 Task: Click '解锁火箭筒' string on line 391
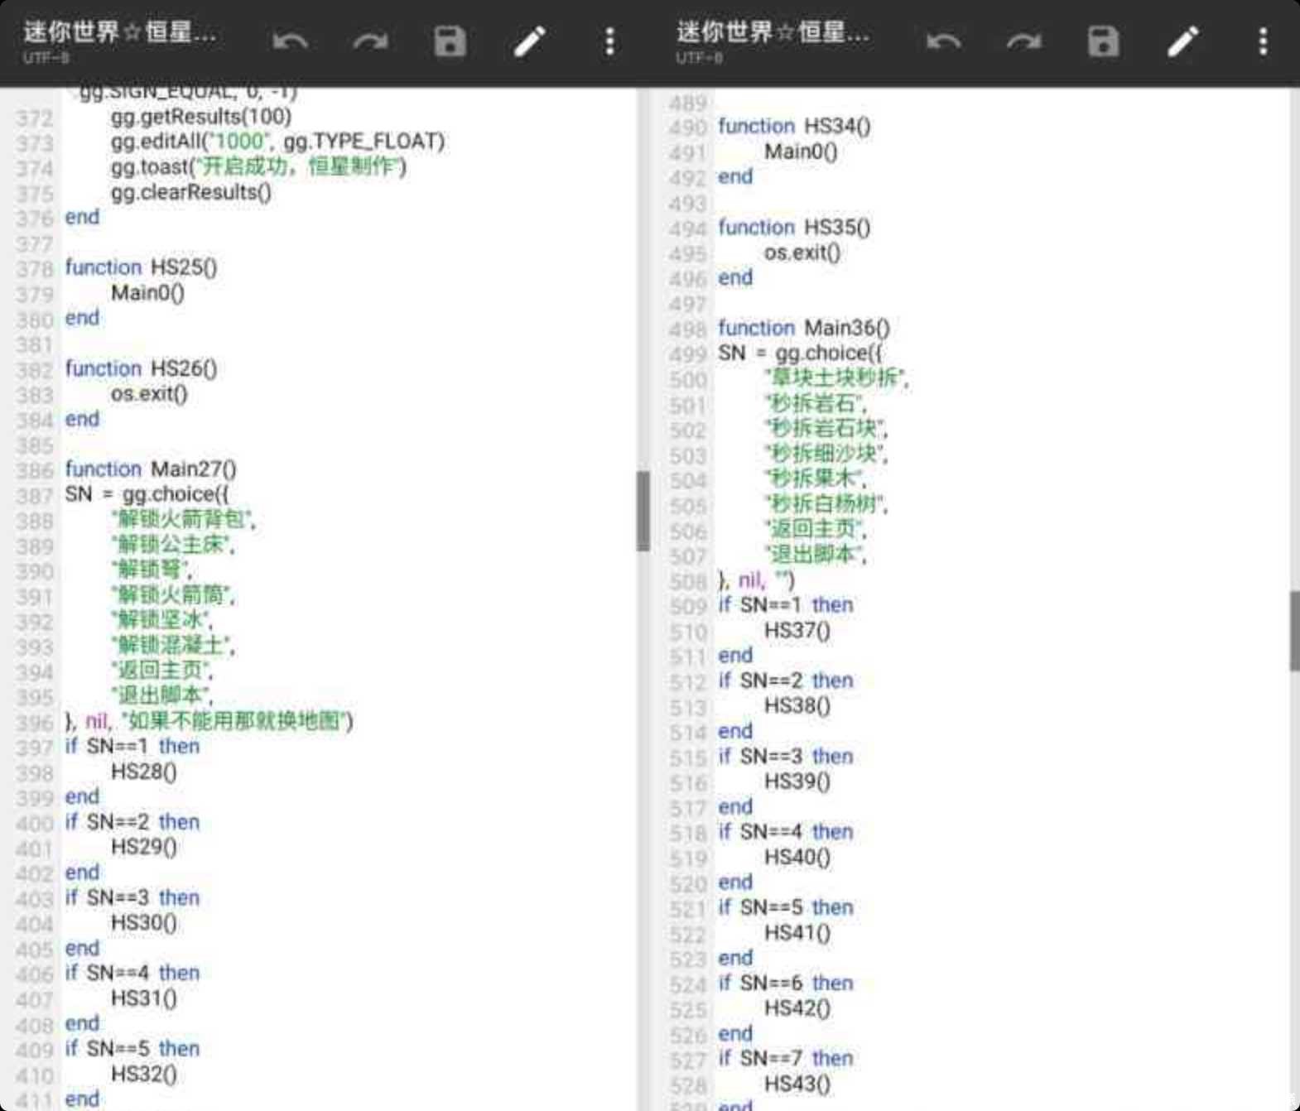tap(173, 595)
